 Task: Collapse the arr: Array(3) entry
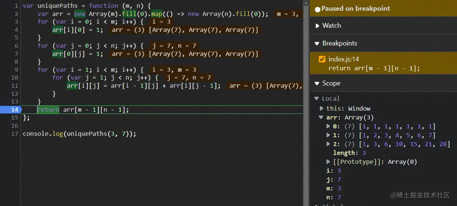[322, 117]
